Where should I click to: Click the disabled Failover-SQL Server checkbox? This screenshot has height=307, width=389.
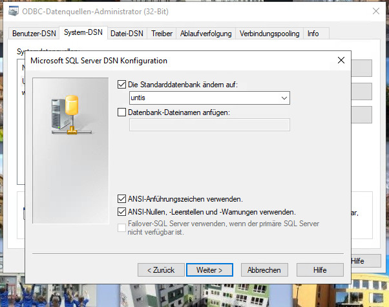tap(121, 228)
